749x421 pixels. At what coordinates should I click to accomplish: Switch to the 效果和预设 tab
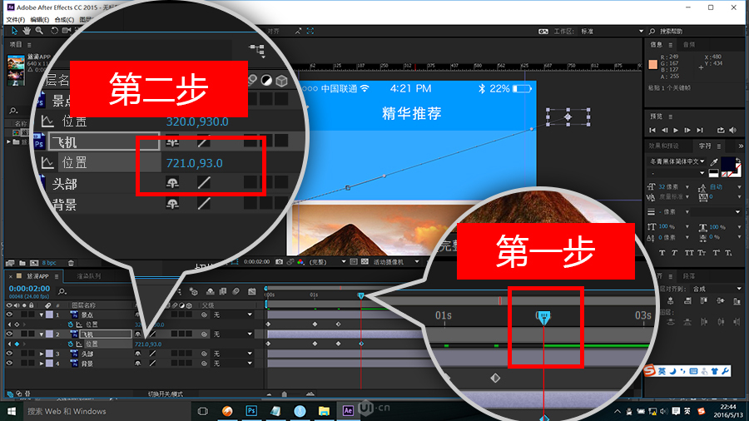coord(663,146)
